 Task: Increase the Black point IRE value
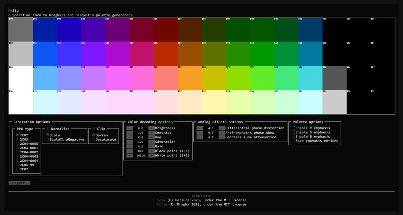pyautogui.click(x=152, y=151)
